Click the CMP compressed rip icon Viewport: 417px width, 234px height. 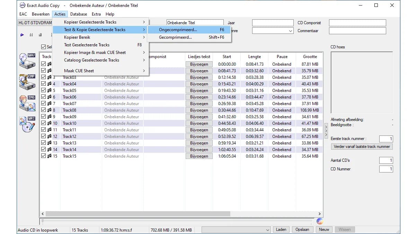(x=27, y=82)
